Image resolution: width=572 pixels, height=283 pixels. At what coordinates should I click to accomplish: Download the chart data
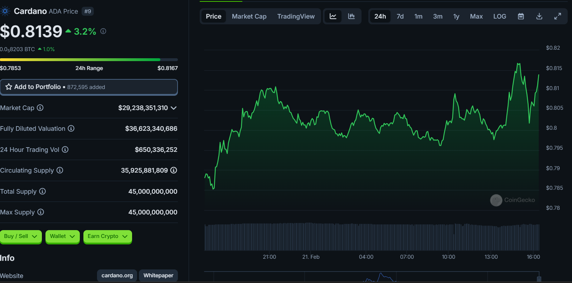[539, 16]
